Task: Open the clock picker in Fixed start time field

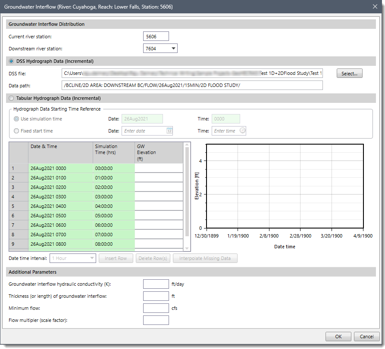Action: coord(242,130)
